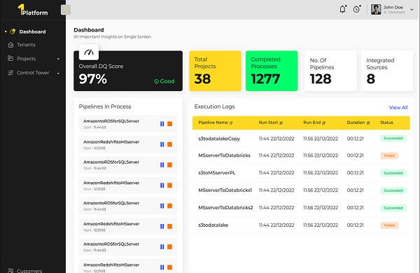Click the Execution Logs heading

(215, 106)
